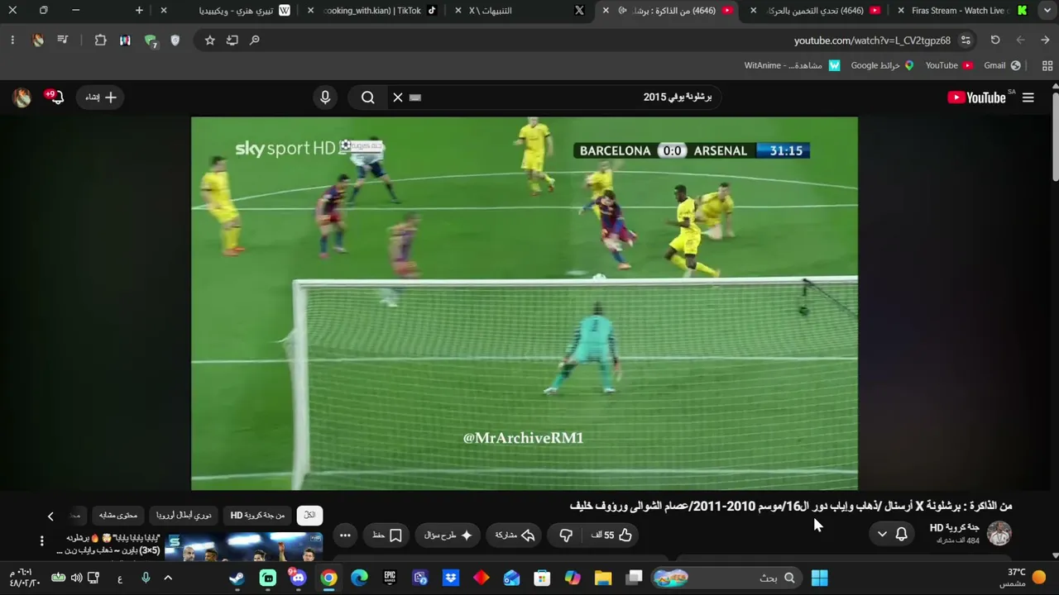
Task: Go back using the browser back arrow
Action: tap(1045, 40)
